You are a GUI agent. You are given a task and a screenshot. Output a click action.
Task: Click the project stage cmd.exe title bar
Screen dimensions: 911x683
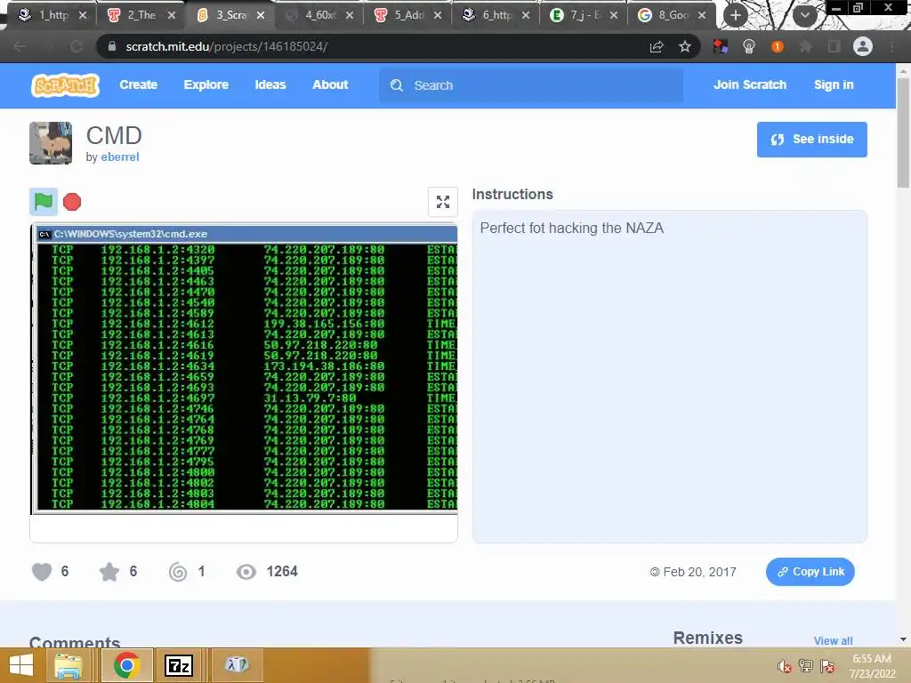pyautogui.click(x=246, y=234)
